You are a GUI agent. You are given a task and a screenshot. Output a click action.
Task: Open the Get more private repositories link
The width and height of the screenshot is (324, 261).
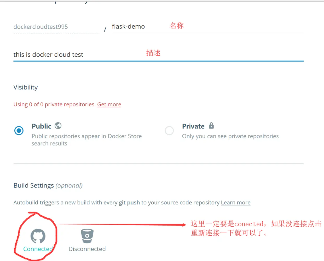109,105
